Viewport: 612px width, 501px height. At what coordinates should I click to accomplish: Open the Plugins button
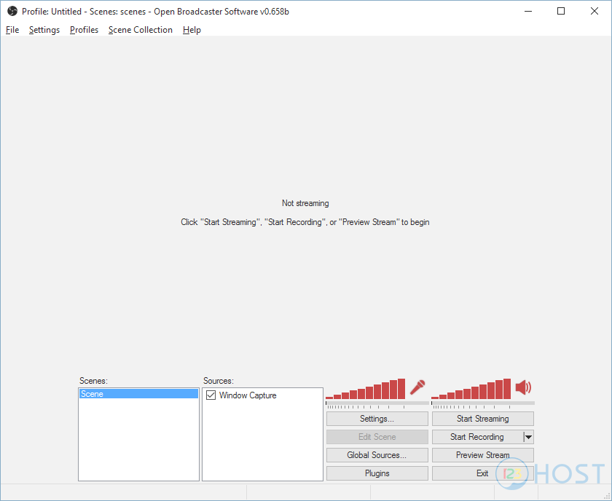click(377, 473)
